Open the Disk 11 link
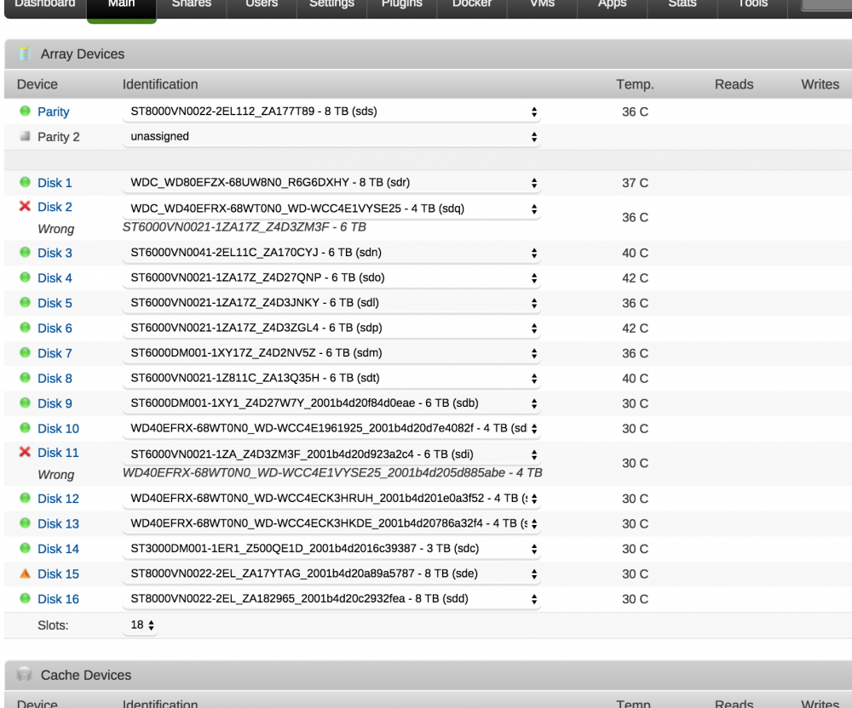This screenshot has height=708, width=852. tap(58, 453)
